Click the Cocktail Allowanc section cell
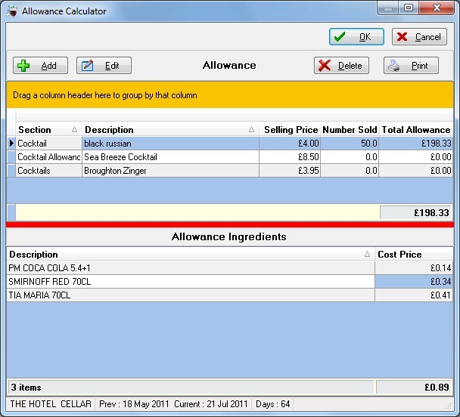 [x=48, y=157]
